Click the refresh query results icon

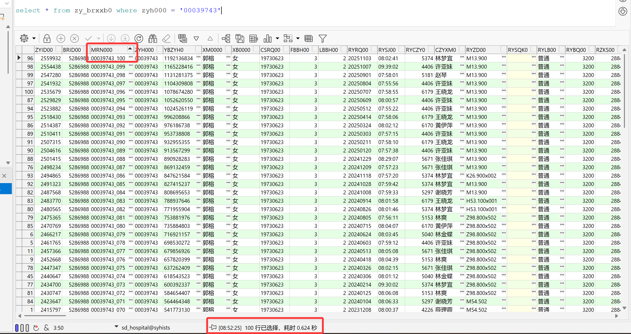(139, 39)
